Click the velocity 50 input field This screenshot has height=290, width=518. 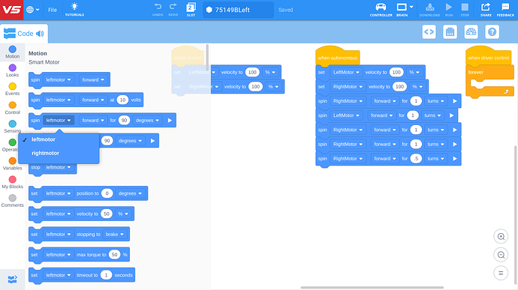107,214
